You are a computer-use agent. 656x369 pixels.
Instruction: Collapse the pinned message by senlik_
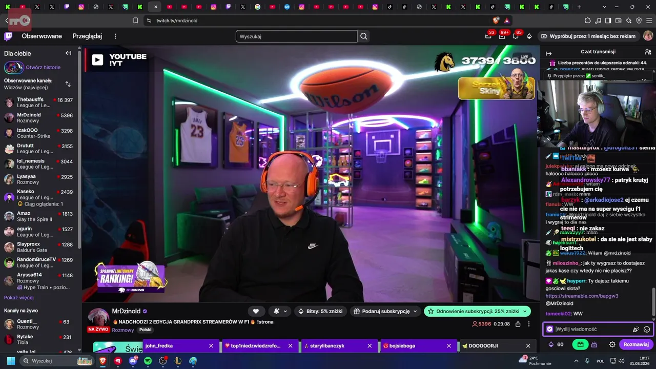click(644, 80)
